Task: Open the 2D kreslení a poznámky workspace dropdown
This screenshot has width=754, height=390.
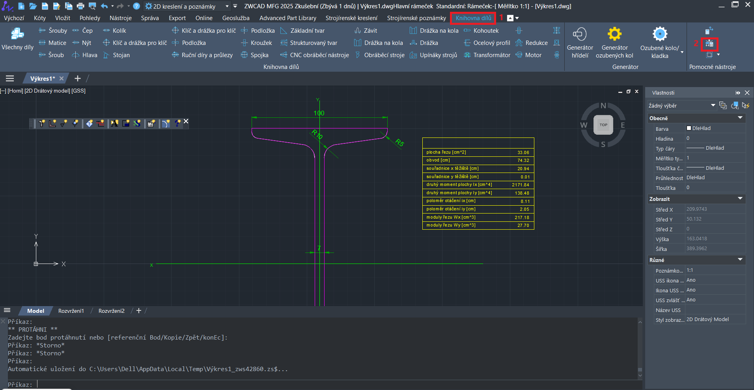Action: (x=227, y=6)
